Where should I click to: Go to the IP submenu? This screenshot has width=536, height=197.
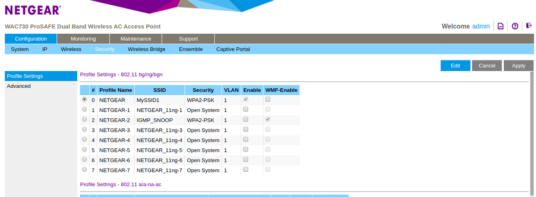[x=45, y=49]
